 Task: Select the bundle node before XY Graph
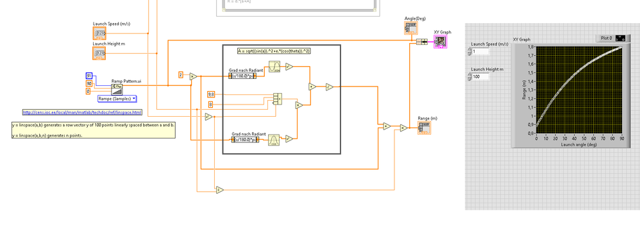coord(421,42)
